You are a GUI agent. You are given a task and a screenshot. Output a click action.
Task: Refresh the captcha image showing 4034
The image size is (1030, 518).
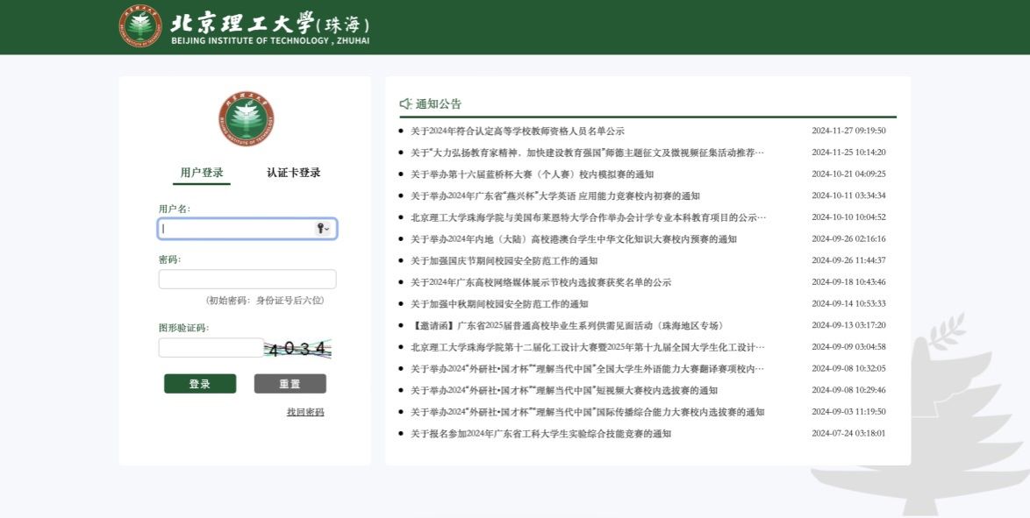tap(297, 349)
